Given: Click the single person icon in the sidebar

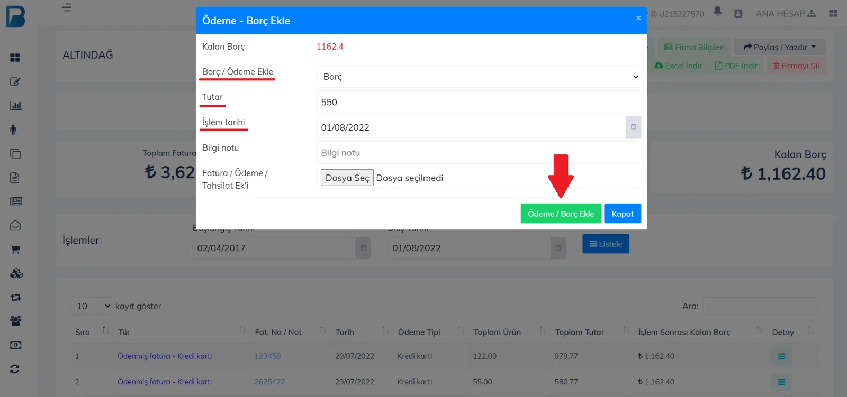Looking at the screenshot, I should tap(13, 130).
